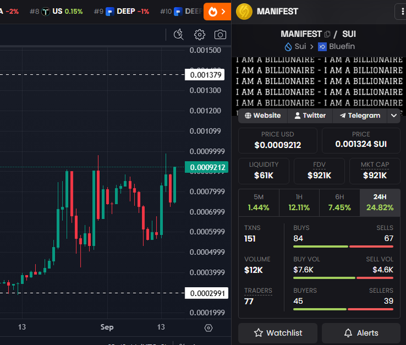This screenshot has width=406, height=345.
Task: Click the I AM A BILLIONAIRE banner
Action: click(319, 83)
